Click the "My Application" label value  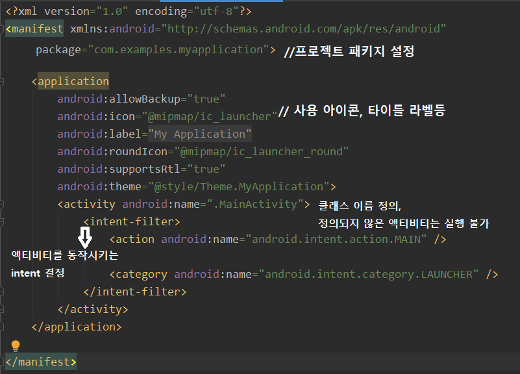pyautogui.click(x=200, y=134)
